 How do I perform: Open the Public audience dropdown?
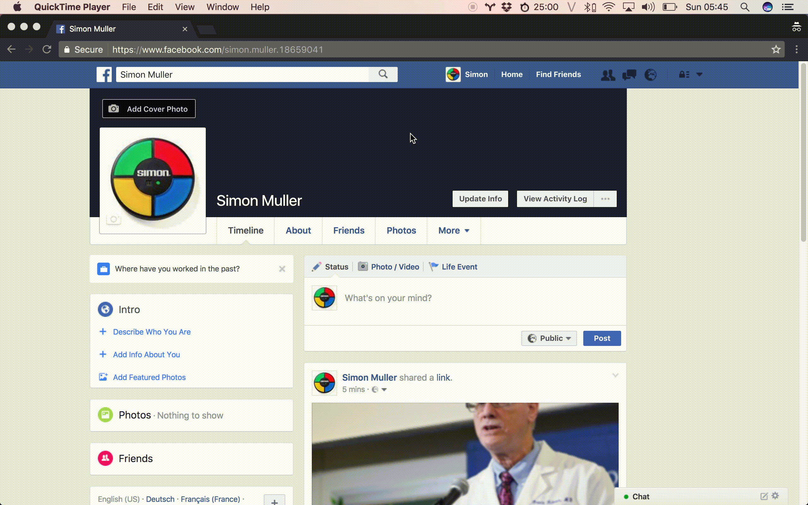[549, 338]
